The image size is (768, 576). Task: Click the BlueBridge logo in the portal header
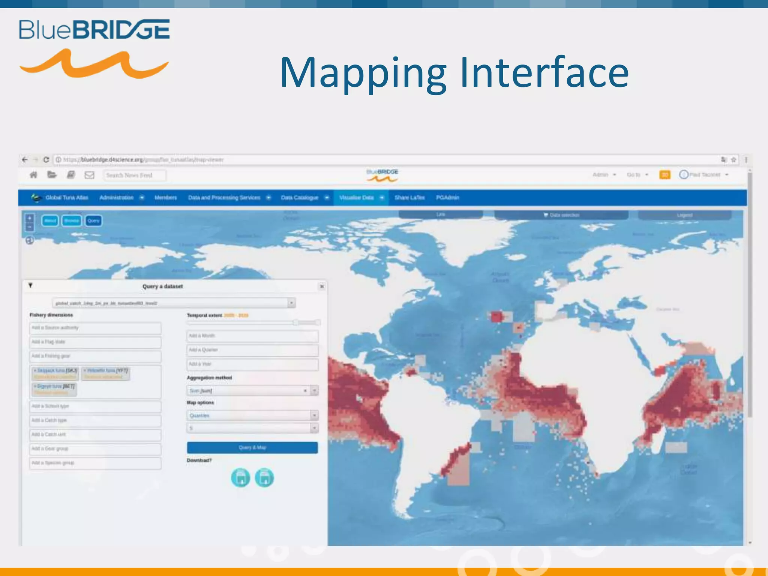point(382,175)
